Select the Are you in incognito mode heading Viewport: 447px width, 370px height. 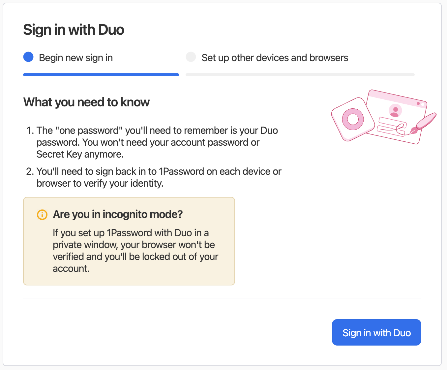(117, 214)
